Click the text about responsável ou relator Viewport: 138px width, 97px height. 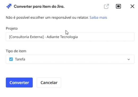[47, 17]
